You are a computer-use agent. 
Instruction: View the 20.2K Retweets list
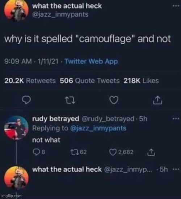[x=30, y=81]
